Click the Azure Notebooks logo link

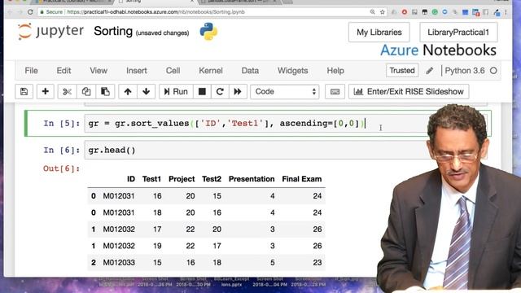click(x=438, y=50)
